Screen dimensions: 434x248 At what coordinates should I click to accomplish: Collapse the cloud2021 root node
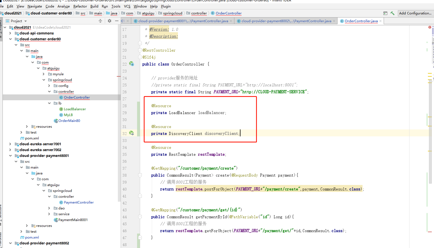pos(5,27)
